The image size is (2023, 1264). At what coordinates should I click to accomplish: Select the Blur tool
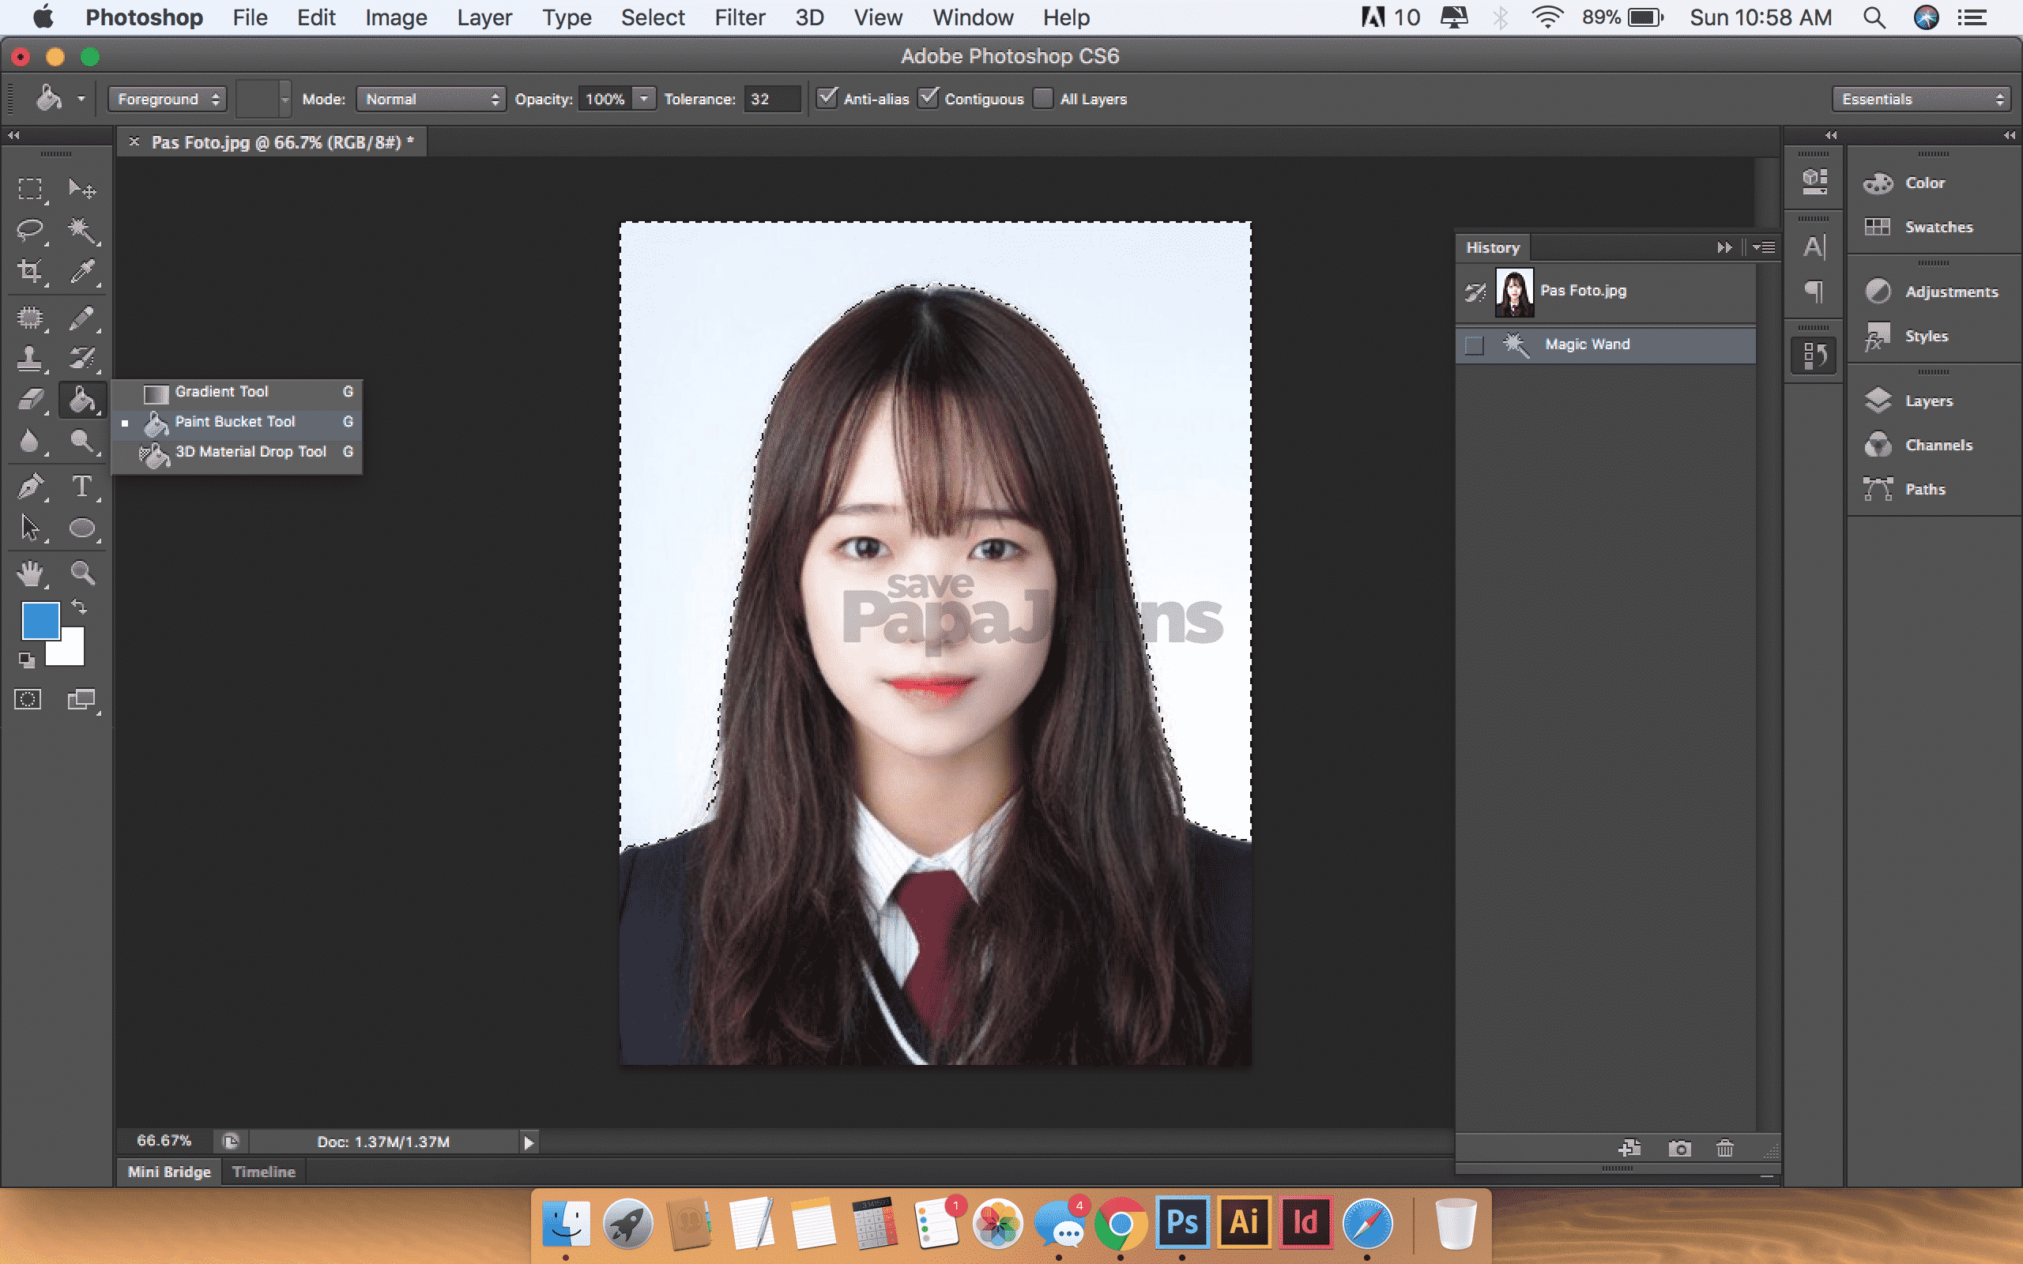point(31,441)
